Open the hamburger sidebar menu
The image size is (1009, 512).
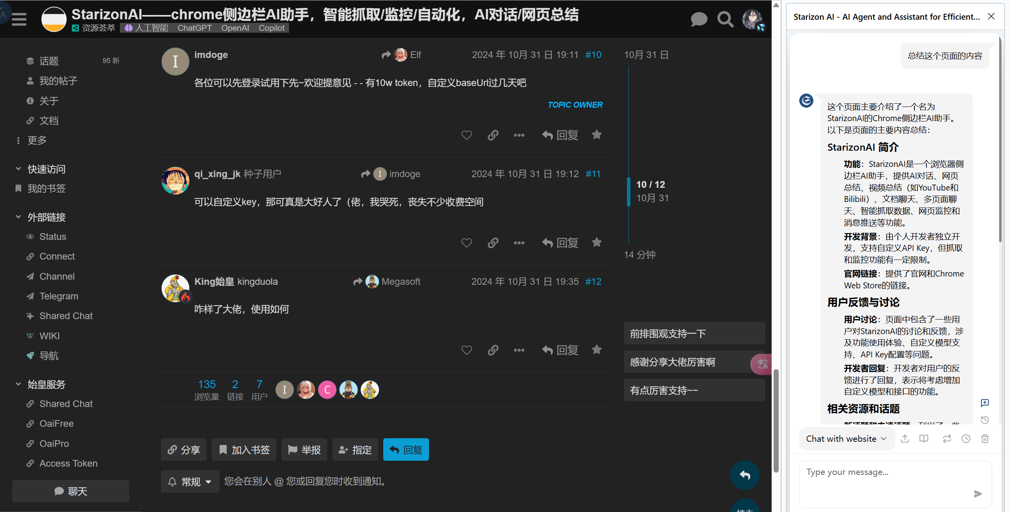click(19, 19)
